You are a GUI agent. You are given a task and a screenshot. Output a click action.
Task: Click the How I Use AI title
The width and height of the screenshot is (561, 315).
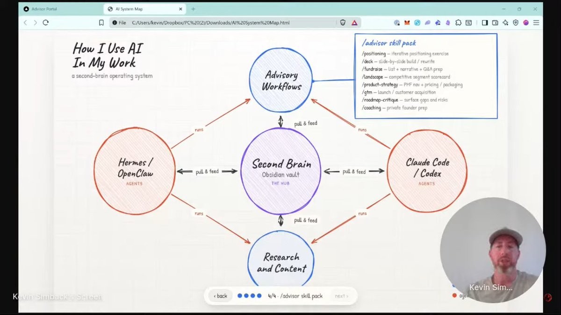[108, 55]
